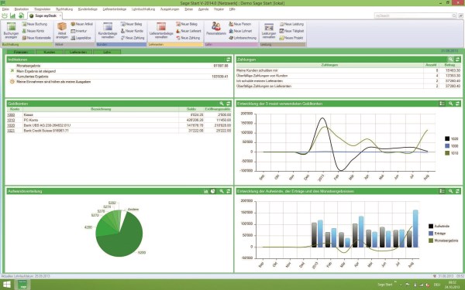Screen dimensions: 465x290
Task: Click magnifier icon in Geldkonten panel
Action: click(222, 104)
